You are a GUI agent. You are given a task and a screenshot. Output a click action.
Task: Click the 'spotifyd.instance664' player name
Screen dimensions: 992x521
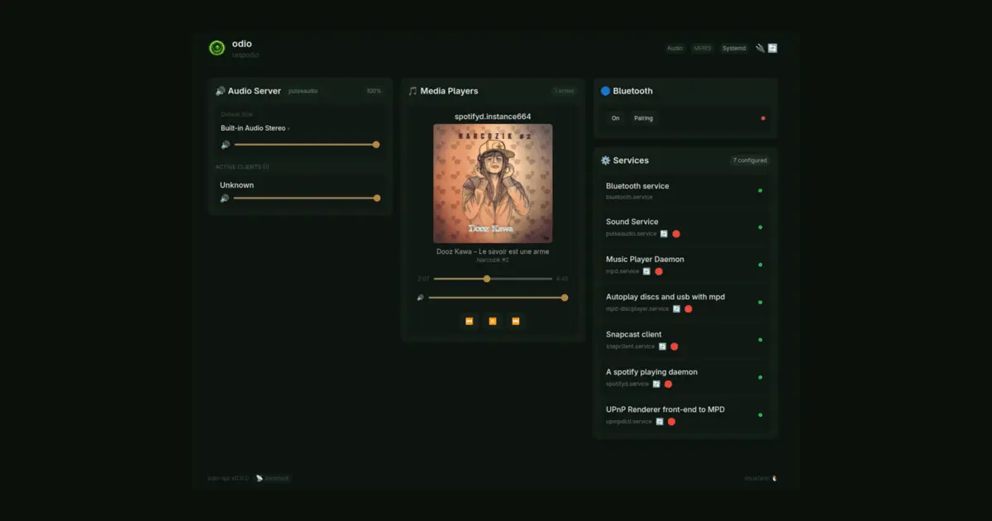[x=493, y=117]
